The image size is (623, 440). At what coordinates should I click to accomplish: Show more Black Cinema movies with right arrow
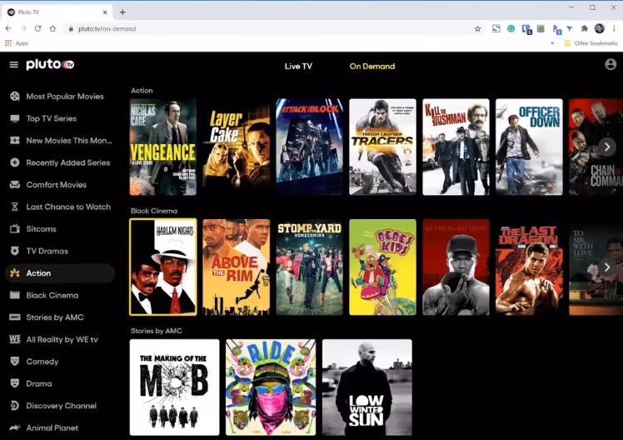pos(606,267)
